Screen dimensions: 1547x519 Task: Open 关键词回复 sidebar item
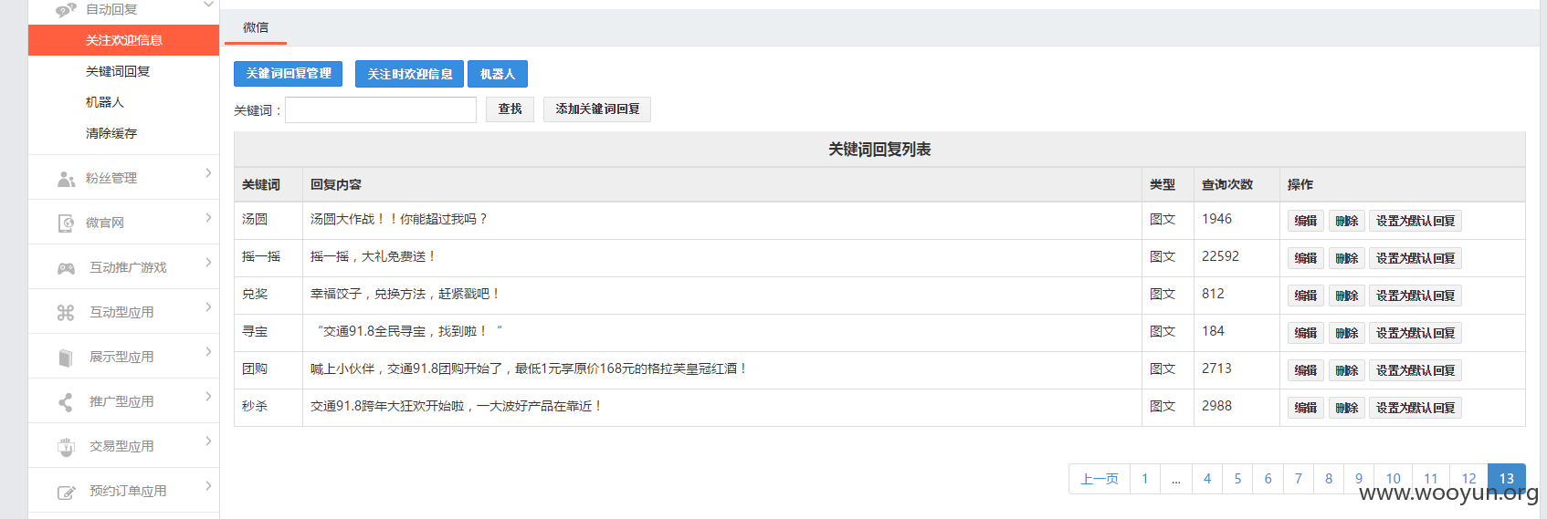[118, 71]
